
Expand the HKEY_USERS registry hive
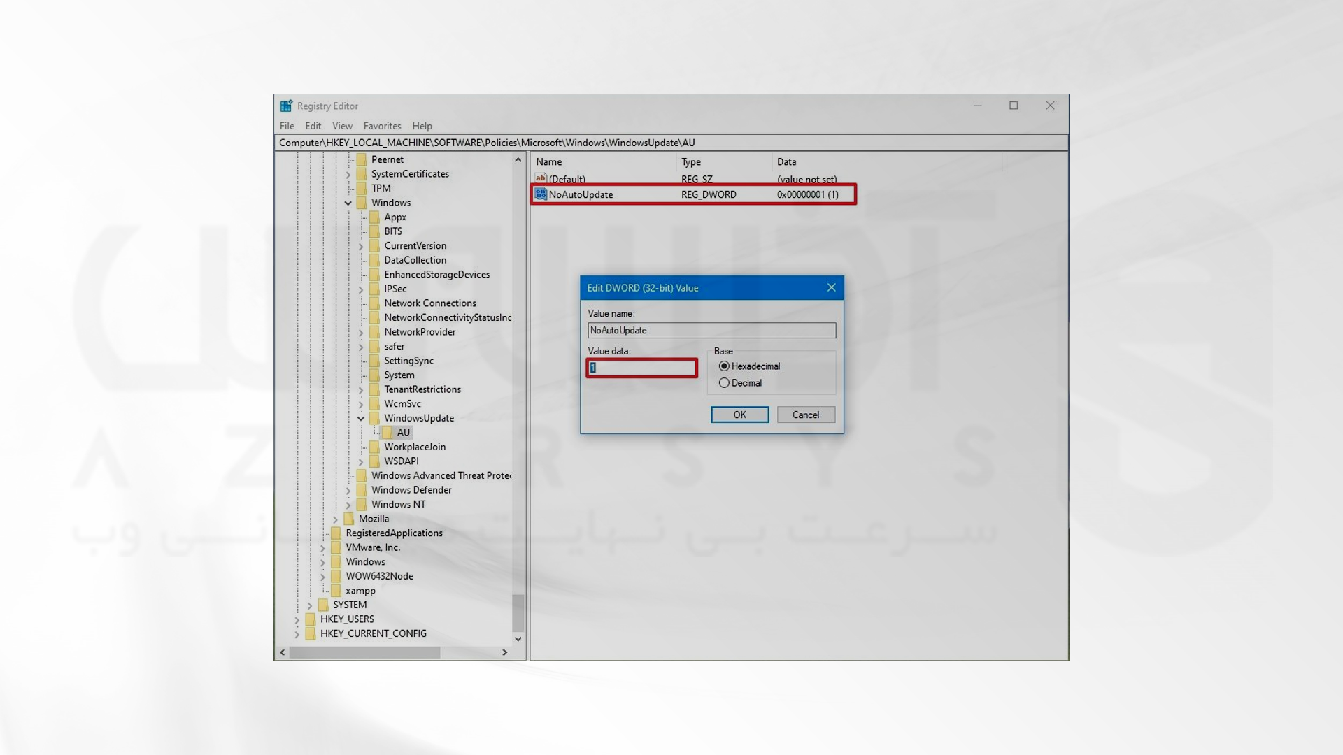(294, 619)
